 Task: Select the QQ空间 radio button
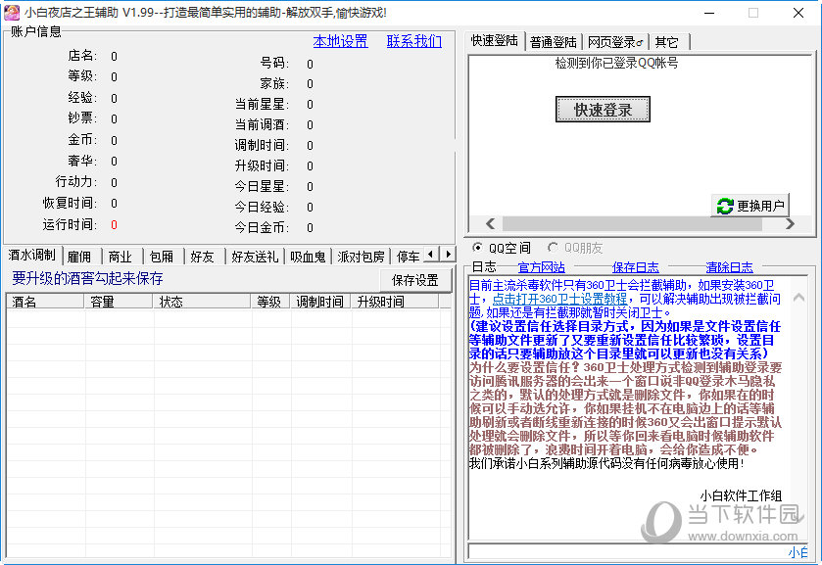(x=477, y=247)
